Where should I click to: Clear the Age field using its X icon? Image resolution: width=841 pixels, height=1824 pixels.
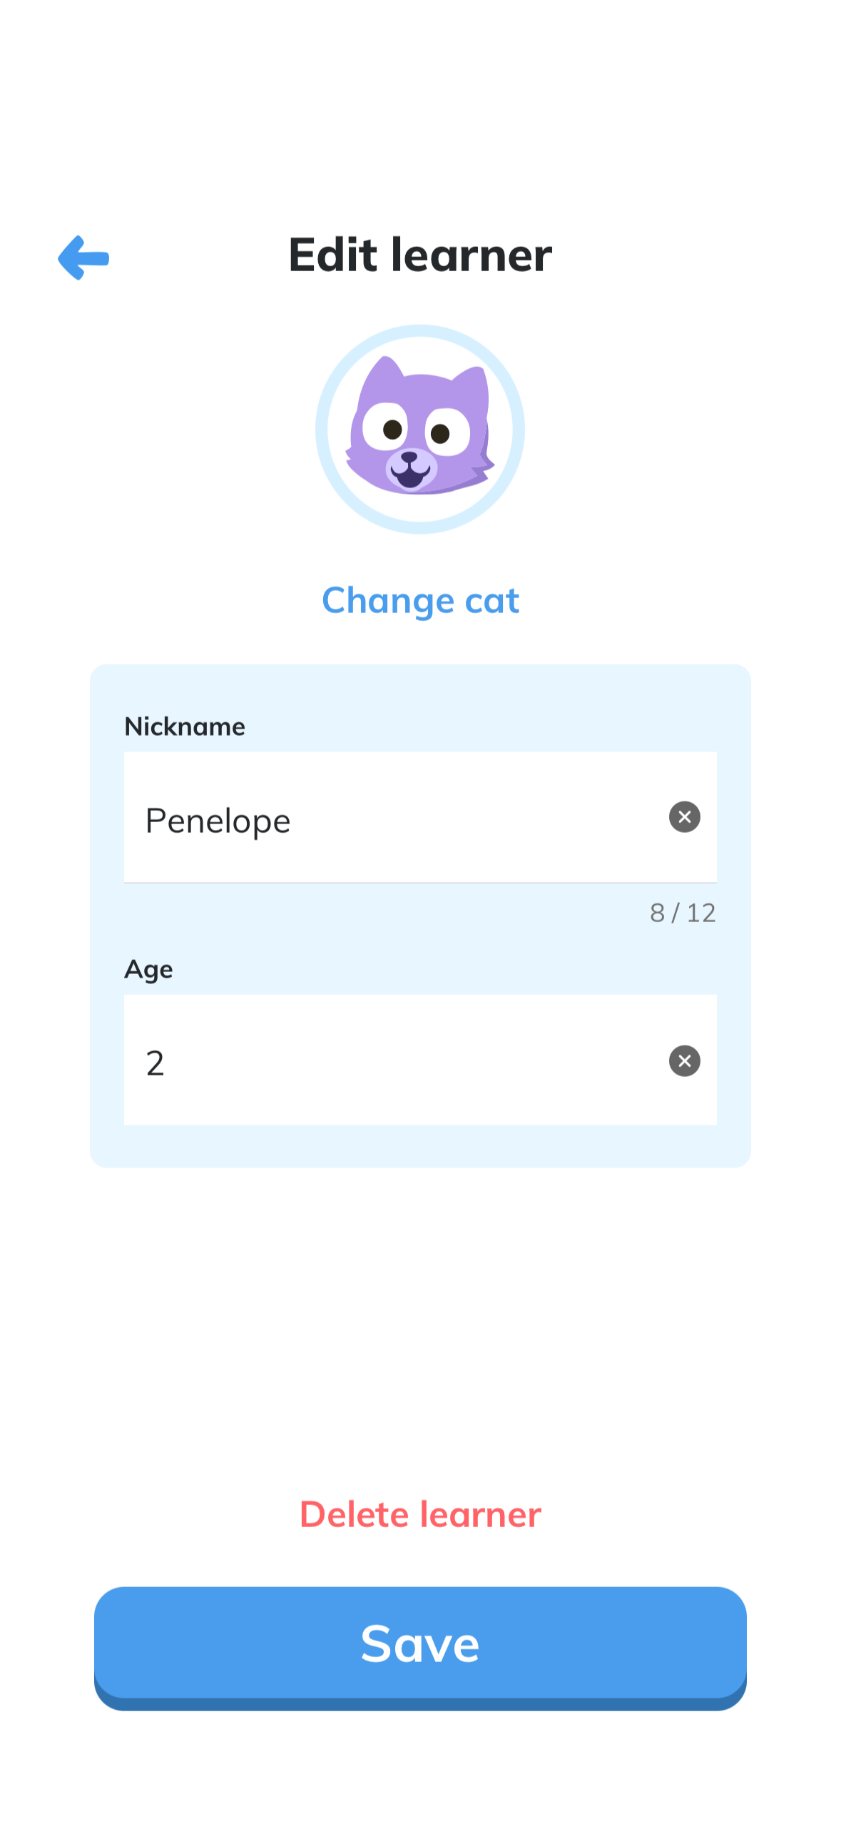683,1061
